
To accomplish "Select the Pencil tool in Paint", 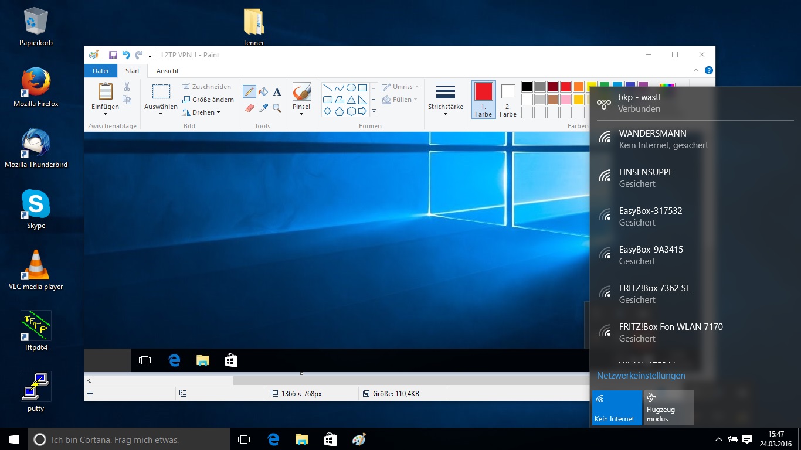I will pos(249,91).
